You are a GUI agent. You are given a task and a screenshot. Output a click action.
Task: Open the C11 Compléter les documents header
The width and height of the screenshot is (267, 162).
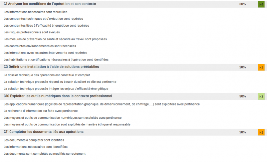pos(43,132)
